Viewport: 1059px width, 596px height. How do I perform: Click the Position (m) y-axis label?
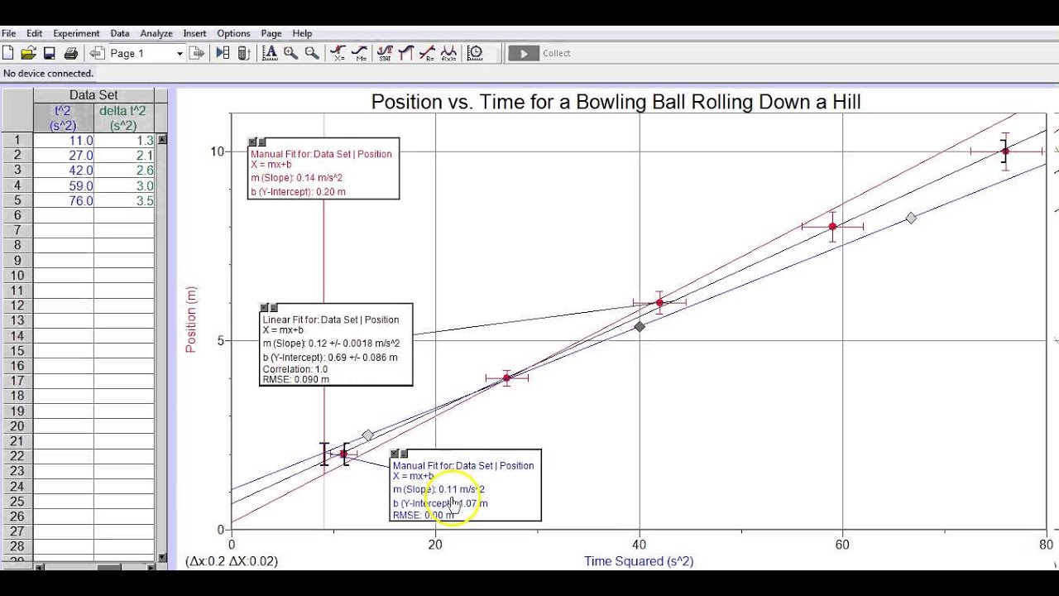coord(191,320)
